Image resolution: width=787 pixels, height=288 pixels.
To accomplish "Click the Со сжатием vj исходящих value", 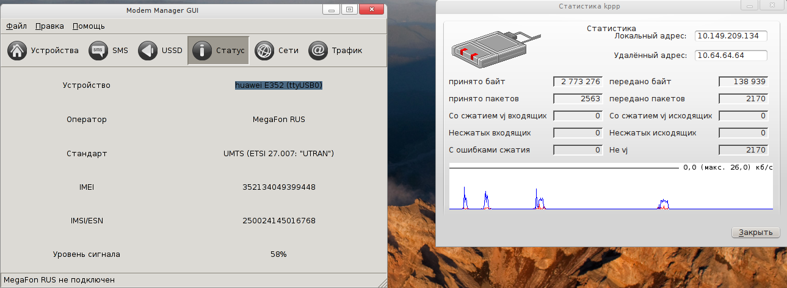I will [x=744, y=115].
